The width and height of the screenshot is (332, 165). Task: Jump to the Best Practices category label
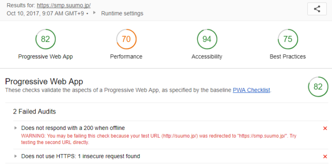click(x=288, y=57)
